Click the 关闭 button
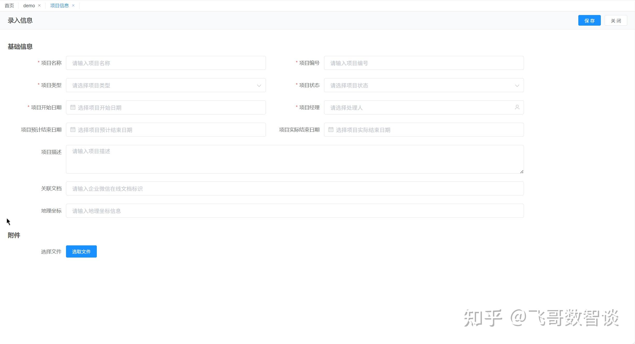This screenshot has height=344, width=635. pos(616,20)
